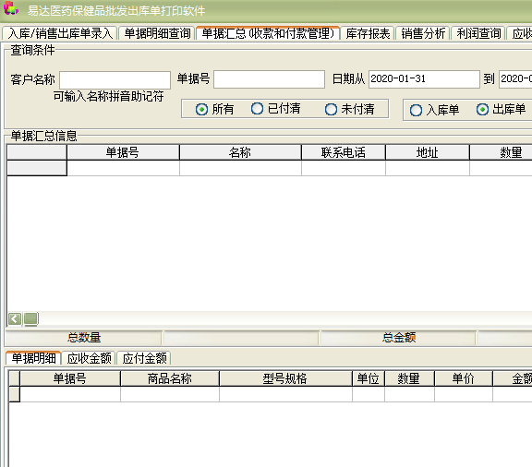Viewport: 532px width, 467px height.
Task: Click the 单价 column header
Action: tap(463, 378)
